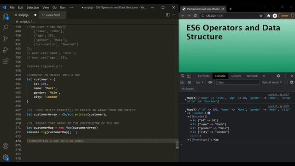
Task: Open the overflow menu after Run
Action: (71, 7)
